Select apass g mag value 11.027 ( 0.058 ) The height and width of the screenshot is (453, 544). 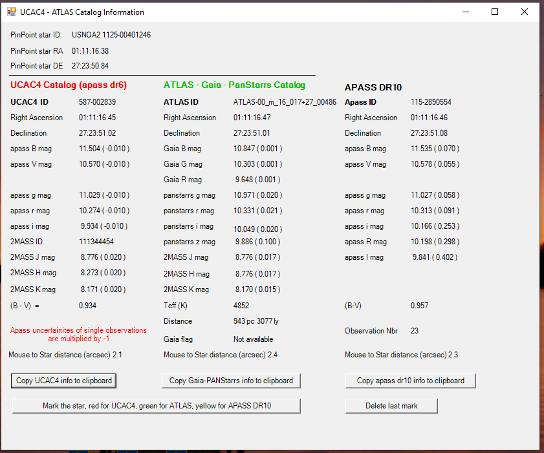[435, 195]
